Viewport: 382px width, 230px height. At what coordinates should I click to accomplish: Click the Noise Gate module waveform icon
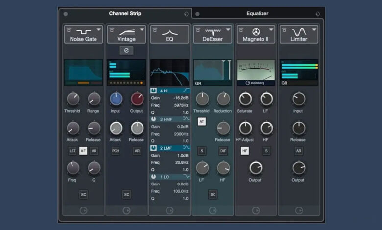pyautogui.click(x=83, y=32)
